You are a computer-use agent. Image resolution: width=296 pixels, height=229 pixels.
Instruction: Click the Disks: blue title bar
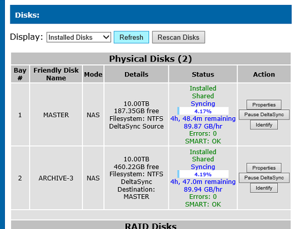[x=151, y=14]
